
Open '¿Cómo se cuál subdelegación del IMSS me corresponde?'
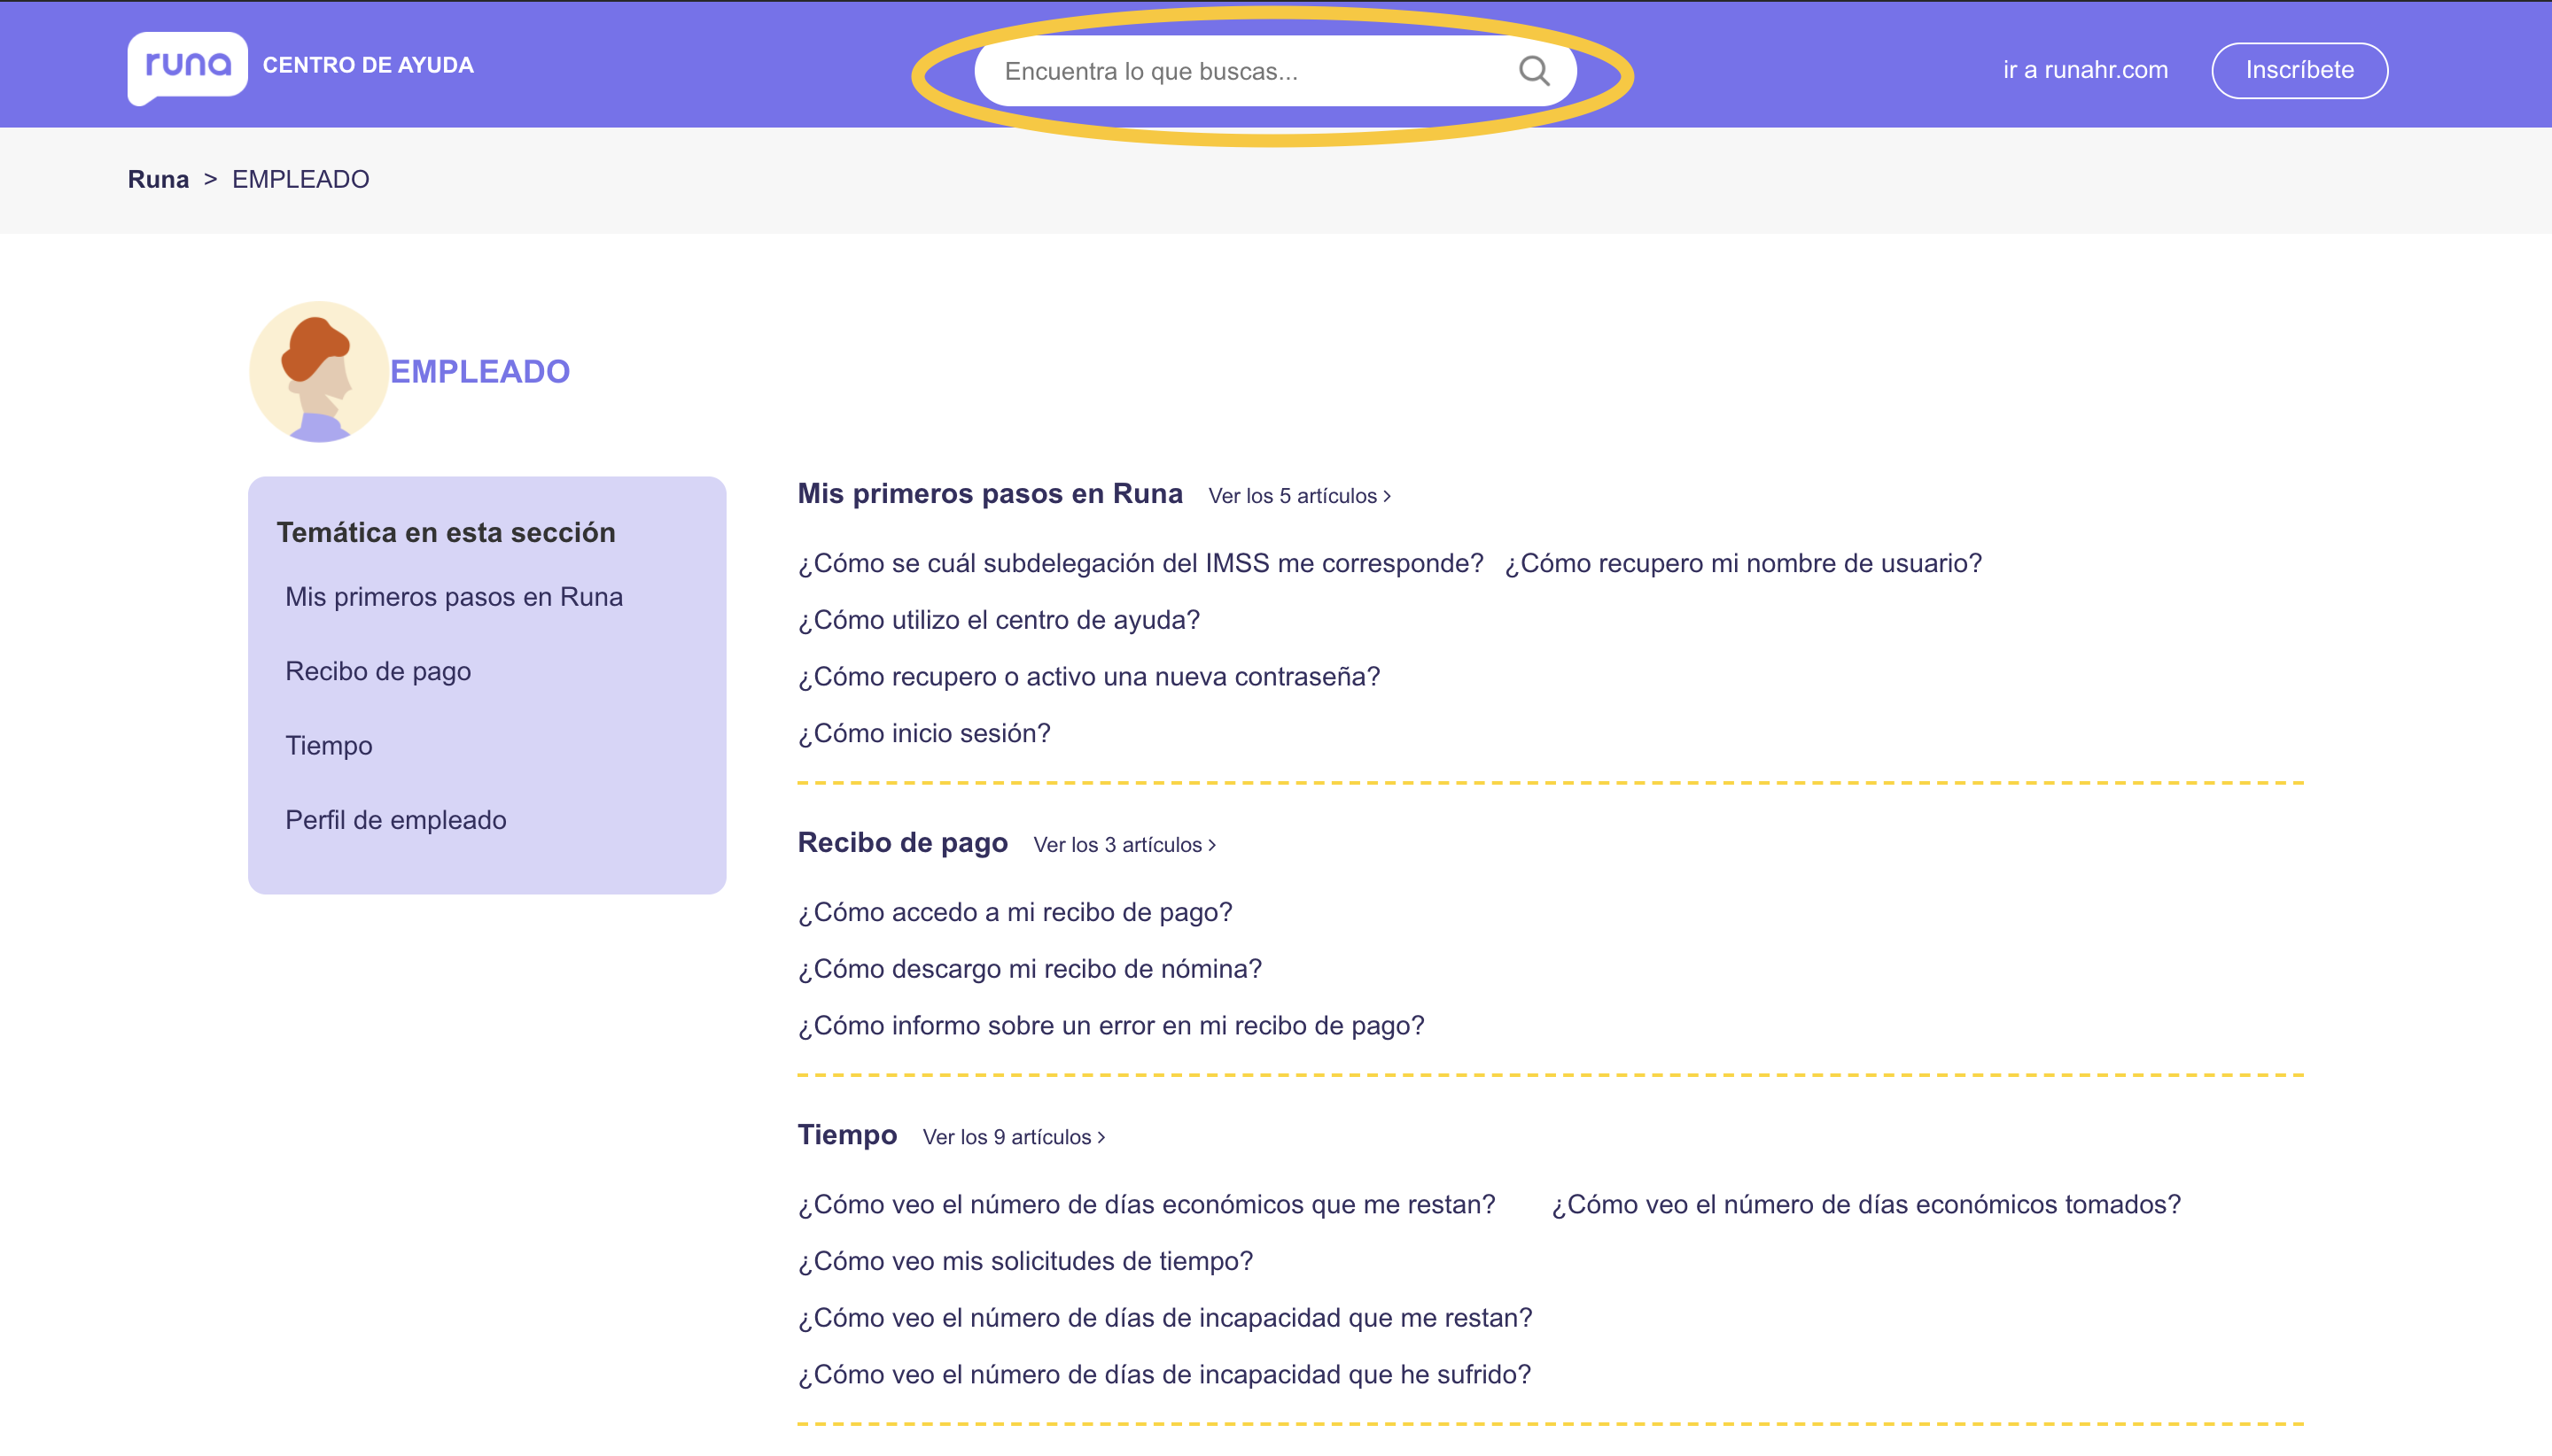[x=1140, y=563]
